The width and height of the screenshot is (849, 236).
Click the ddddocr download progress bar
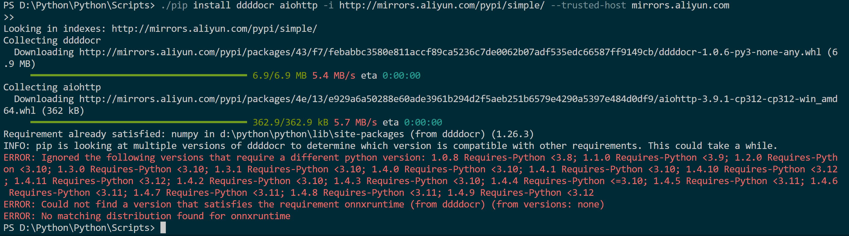click(139, 76)
